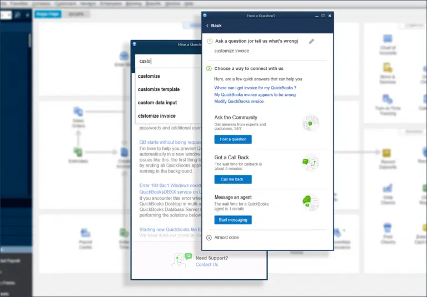Select the 'Almost done' step 3
Screen dimensions: 427x297
226,238
